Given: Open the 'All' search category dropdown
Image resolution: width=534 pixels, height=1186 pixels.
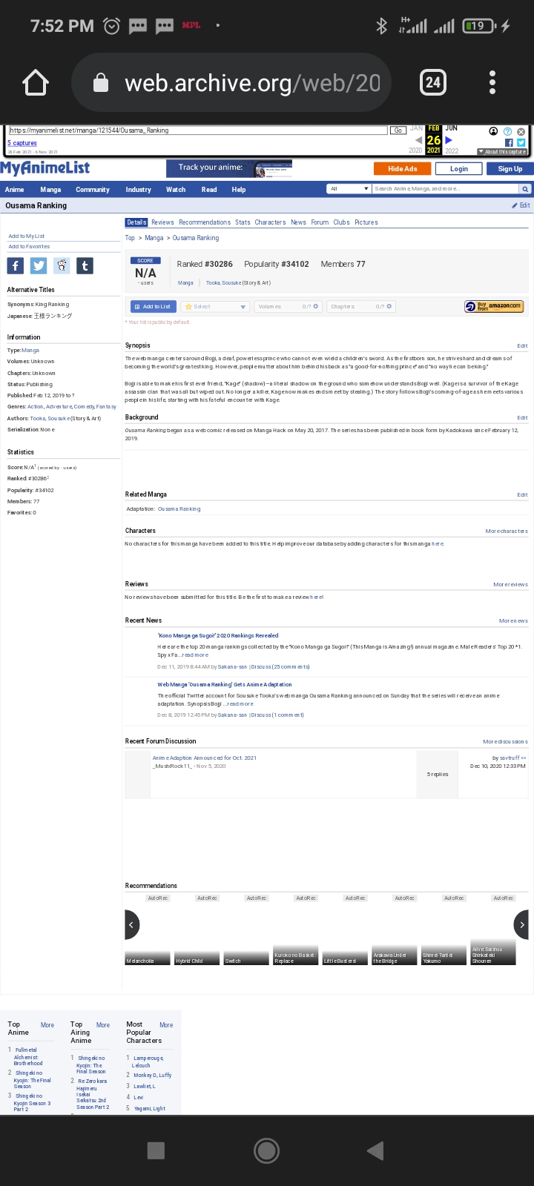Looking at the screenshot, I should 349,189.
